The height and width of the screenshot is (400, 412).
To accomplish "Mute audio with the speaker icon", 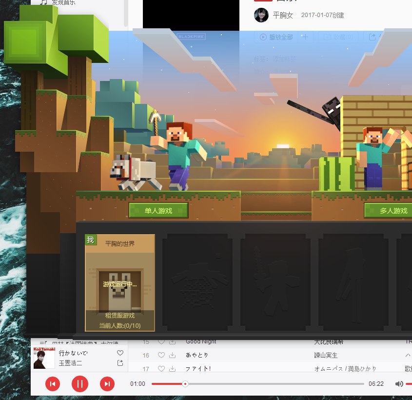I will [399, 384].
